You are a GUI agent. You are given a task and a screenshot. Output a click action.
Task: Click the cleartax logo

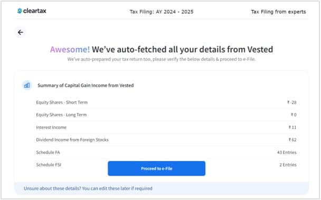point(32,11)
